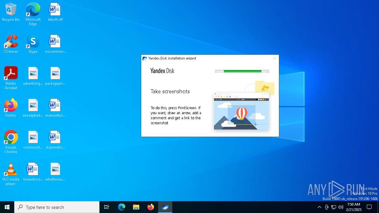Select the micommen... Word document
Screen dimensions: 379x213
55,44
